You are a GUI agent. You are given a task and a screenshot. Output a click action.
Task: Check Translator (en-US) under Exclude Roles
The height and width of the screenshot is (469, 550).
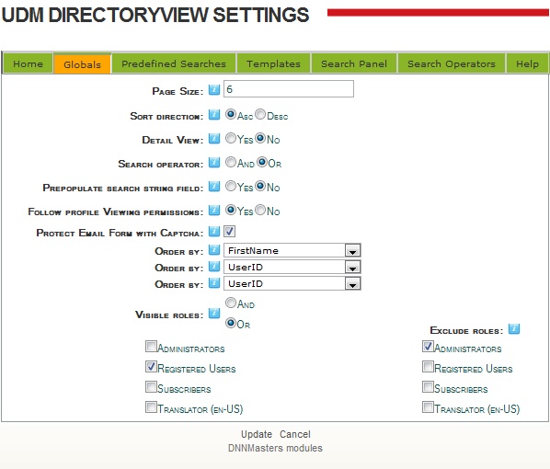pos(428,407)
